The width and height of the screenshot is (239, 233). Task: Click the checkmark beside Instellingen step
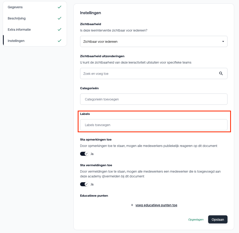click(x=59, y=41)
